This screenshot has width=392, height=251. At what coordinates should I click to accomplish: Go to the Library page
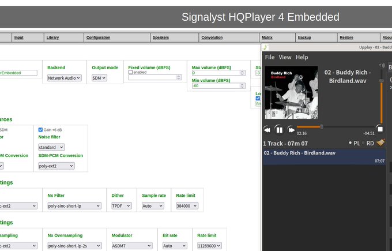tap(52, 38)
